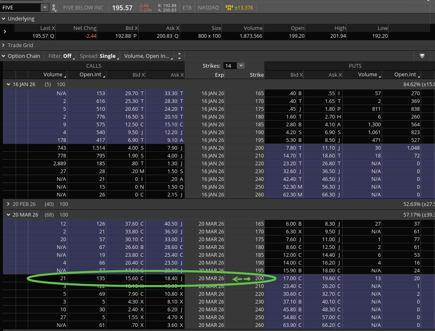Screen dimensions: 435x331
Task: Click the layout stepper up arrow
Action: (x=179, y=54)
